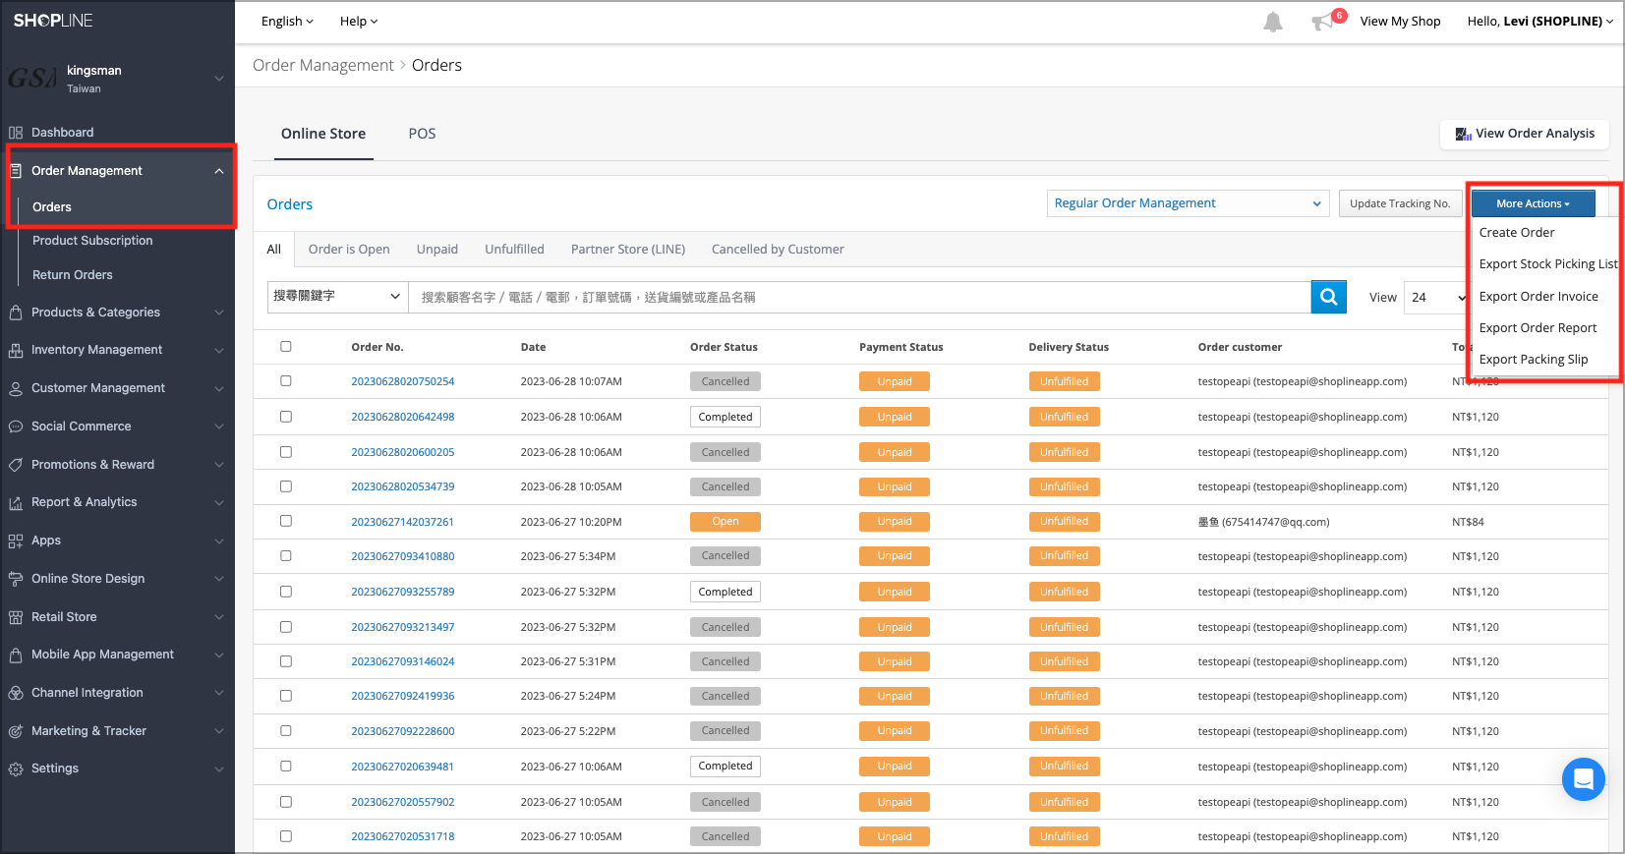Screen dimensions: 1625x854
Task: Open order link 20230628020642498
Action: coord(403,417)
